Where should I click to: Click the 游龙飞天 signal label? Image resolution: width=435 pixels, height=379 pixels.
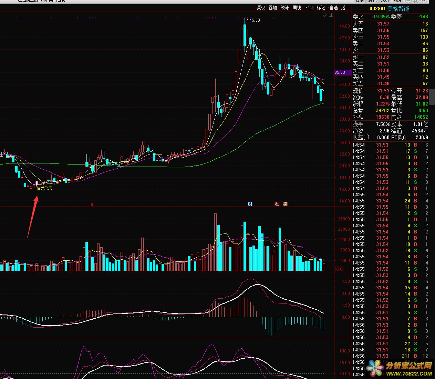coord(45,189)
